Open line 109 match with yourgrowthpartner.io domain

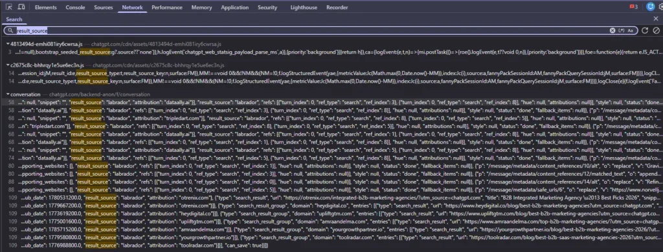tap(331, 229)
